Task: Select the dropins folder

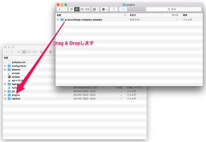Action: pos(16,70)
